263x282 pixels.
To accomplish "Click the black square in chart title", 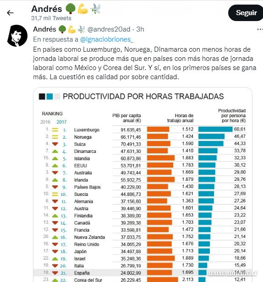I will 42,97.
